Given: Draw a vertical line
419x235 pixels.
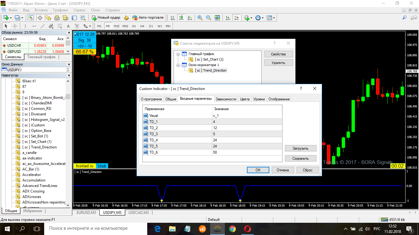Looking at the screenshot, I should click(25, 26).
